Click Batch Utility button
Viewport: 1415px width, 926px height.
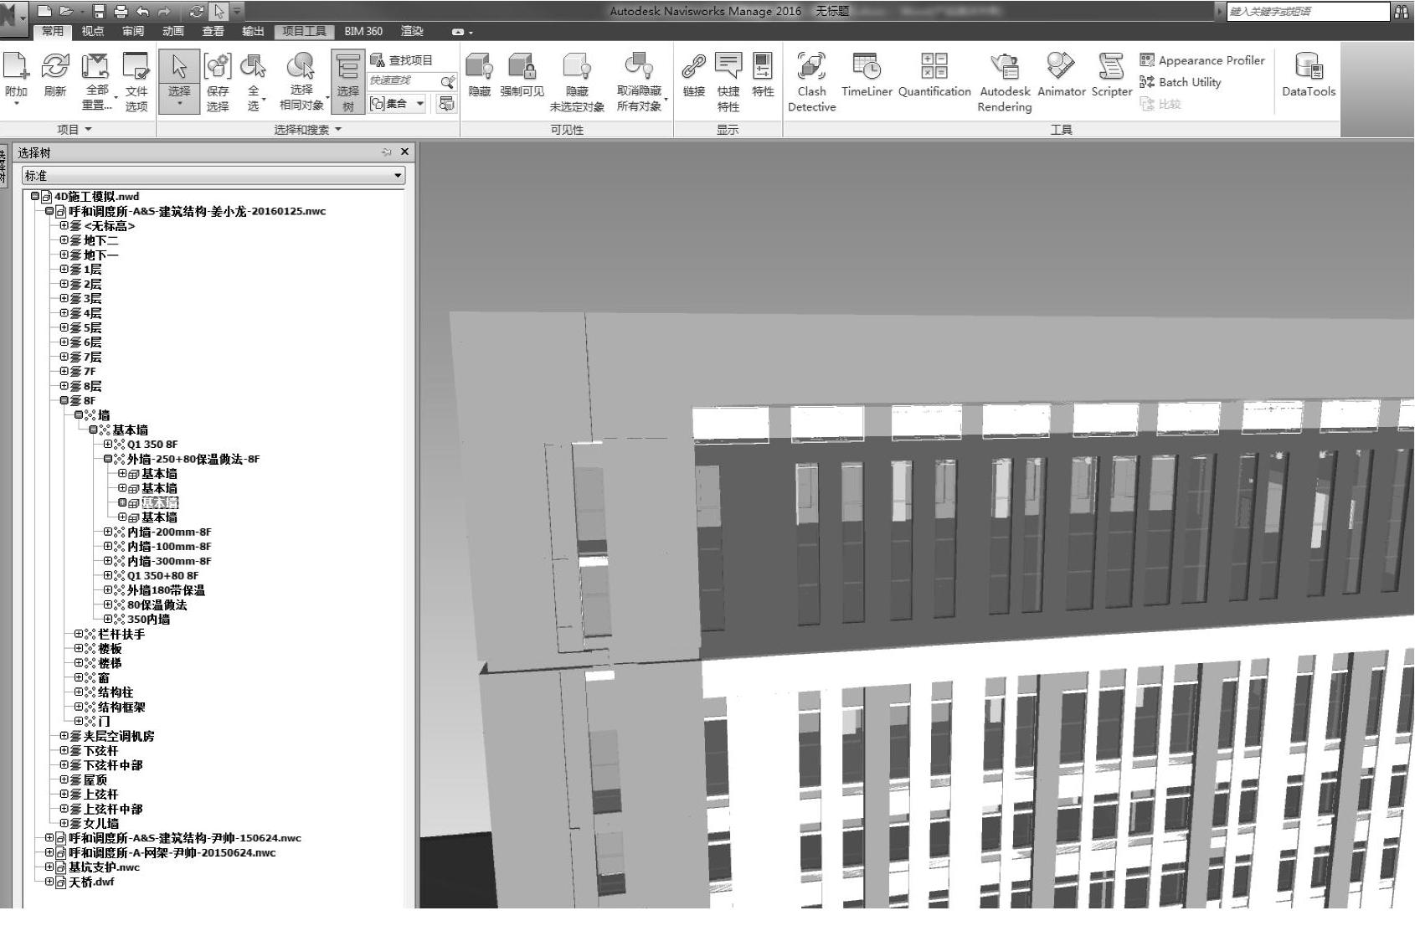pos(1181,82)
